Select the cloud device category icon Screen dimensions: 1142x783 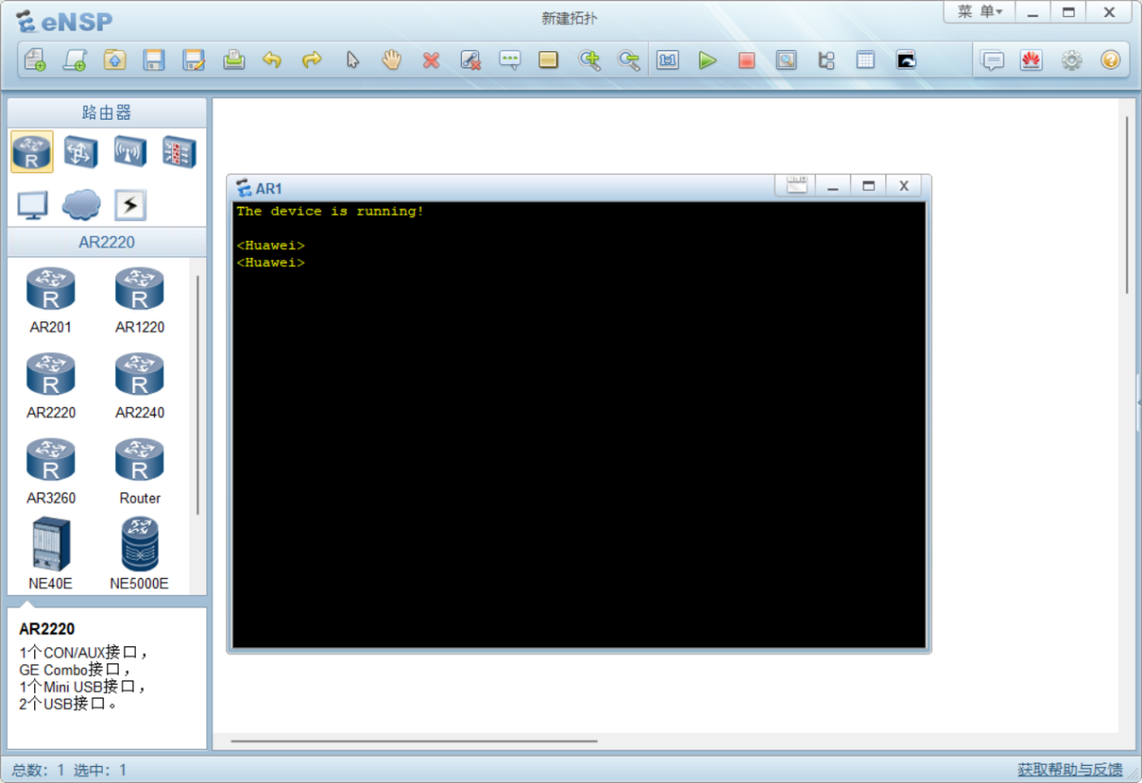coord(81,205)
